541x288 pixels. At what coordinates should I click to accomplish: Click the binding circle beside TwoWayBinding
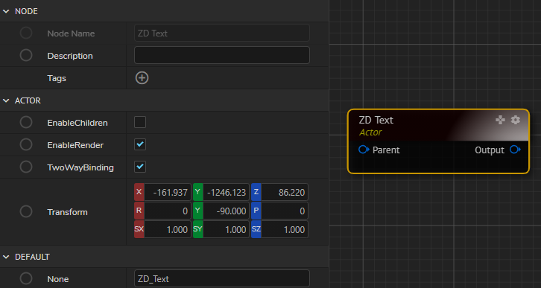pos(26,167)
